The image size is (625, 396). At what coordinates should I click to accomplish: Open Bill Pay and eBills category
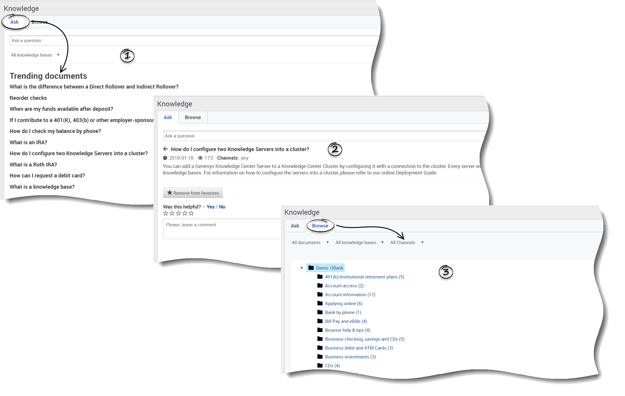coord(346,321)
